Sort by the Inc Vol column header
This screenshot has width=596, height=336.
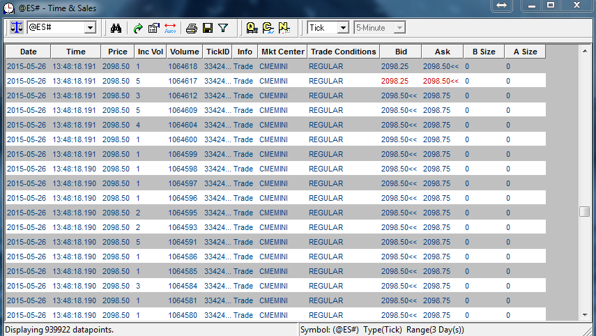(151, 52)
